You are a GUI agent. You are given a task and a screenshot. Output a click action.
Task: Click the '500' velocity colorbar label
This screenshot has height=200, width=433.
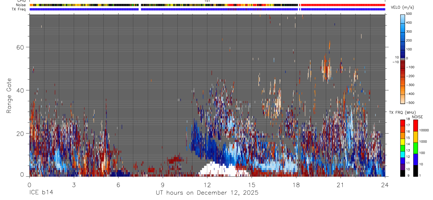409,14
